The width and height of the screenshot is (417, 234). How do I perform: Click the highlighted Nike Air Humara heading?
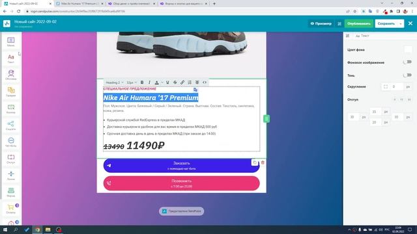[x=151, y=98]
